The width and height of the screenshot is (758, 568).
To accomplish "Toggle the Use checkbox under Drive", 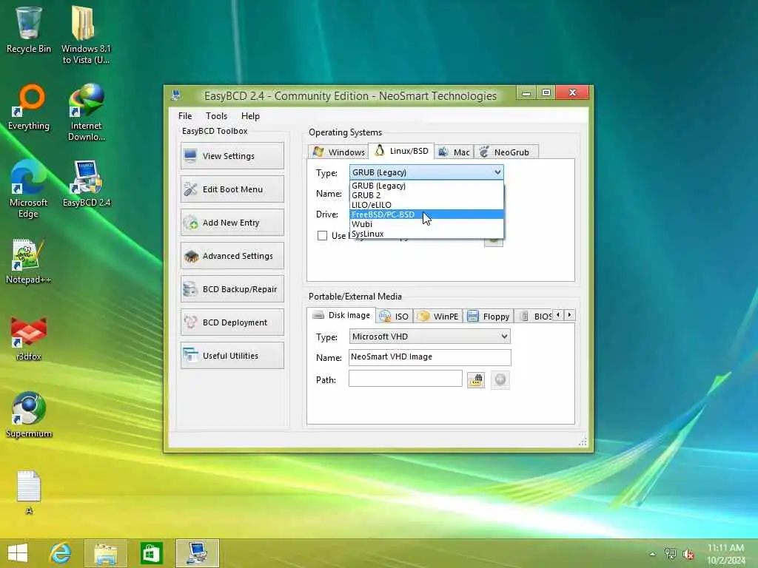I will tap(323, 236).
